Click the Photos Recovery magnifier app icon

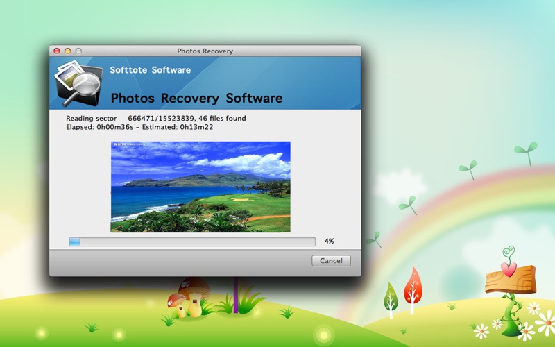78,83
